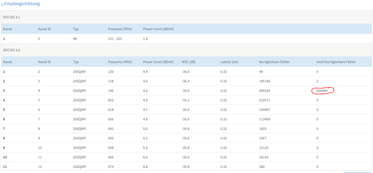Click the 650 MHz frequency cell
The width and height of the screenshot is (373, 173).
point(111,138)
